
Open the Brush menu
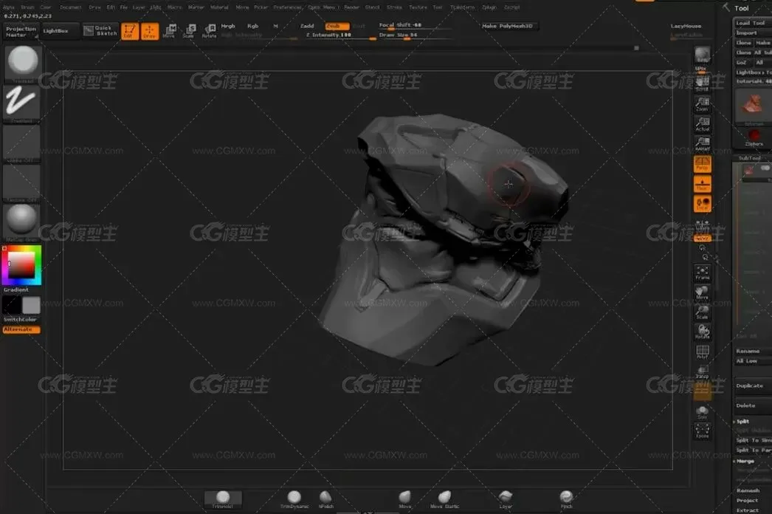point(27,7)
